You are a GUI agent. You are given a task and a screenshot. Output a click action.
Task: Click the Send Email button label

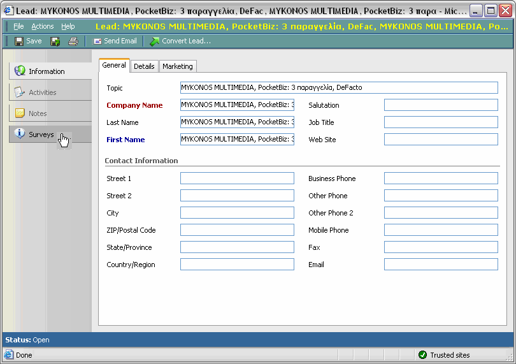pyautogui.click(x=120, y=41)
